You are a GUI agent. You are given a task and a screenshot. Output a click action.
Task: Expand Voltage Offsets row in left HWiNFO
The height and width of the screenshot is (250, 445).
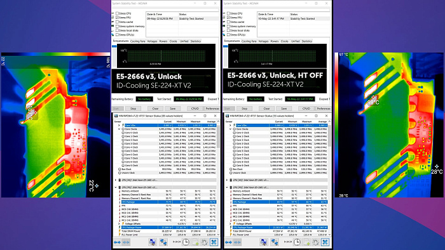coord(120,224)
